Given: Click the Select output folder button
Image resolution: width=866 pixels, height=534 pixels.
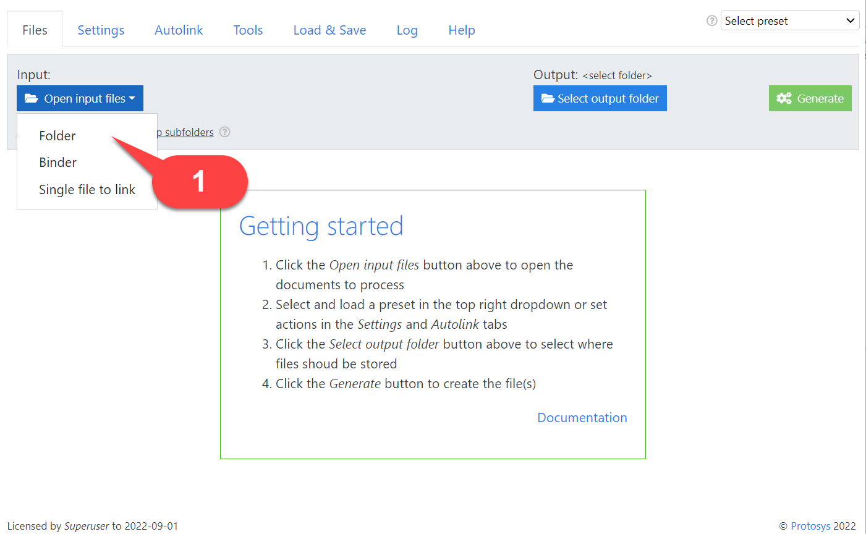Looking at the screenshot, I should pos(600,98).
